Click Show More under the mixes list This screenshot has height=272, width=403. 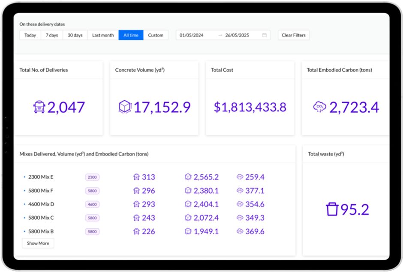click(38, 243)
